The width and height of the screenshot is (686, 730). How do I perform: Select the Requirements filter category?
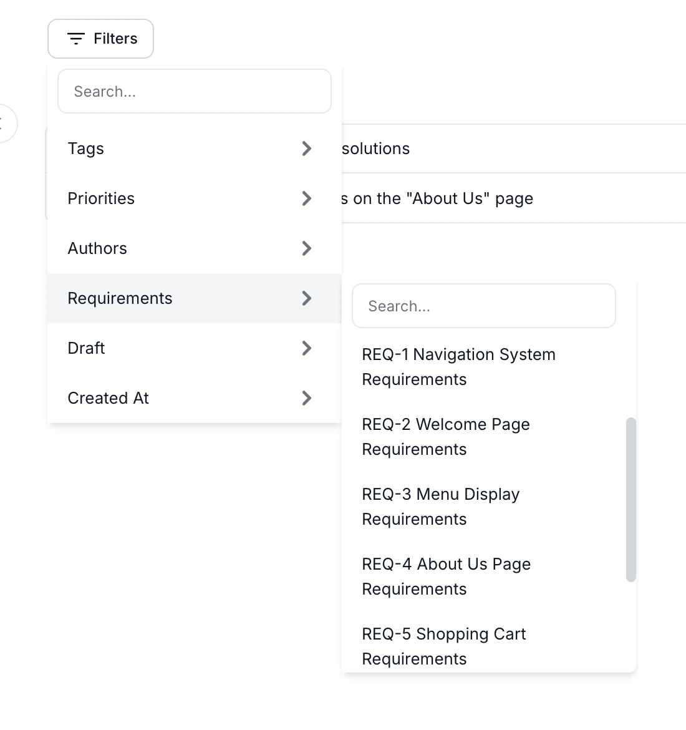[195, 298]
